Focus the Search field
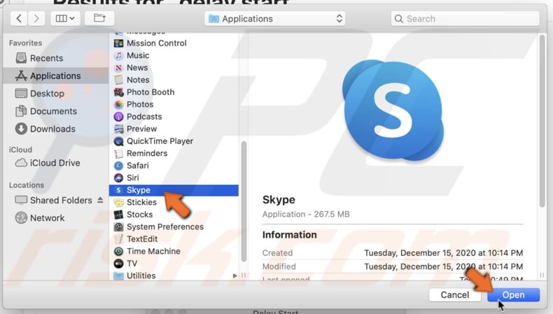Screen dimensions: 553x314 coord(465,19)
